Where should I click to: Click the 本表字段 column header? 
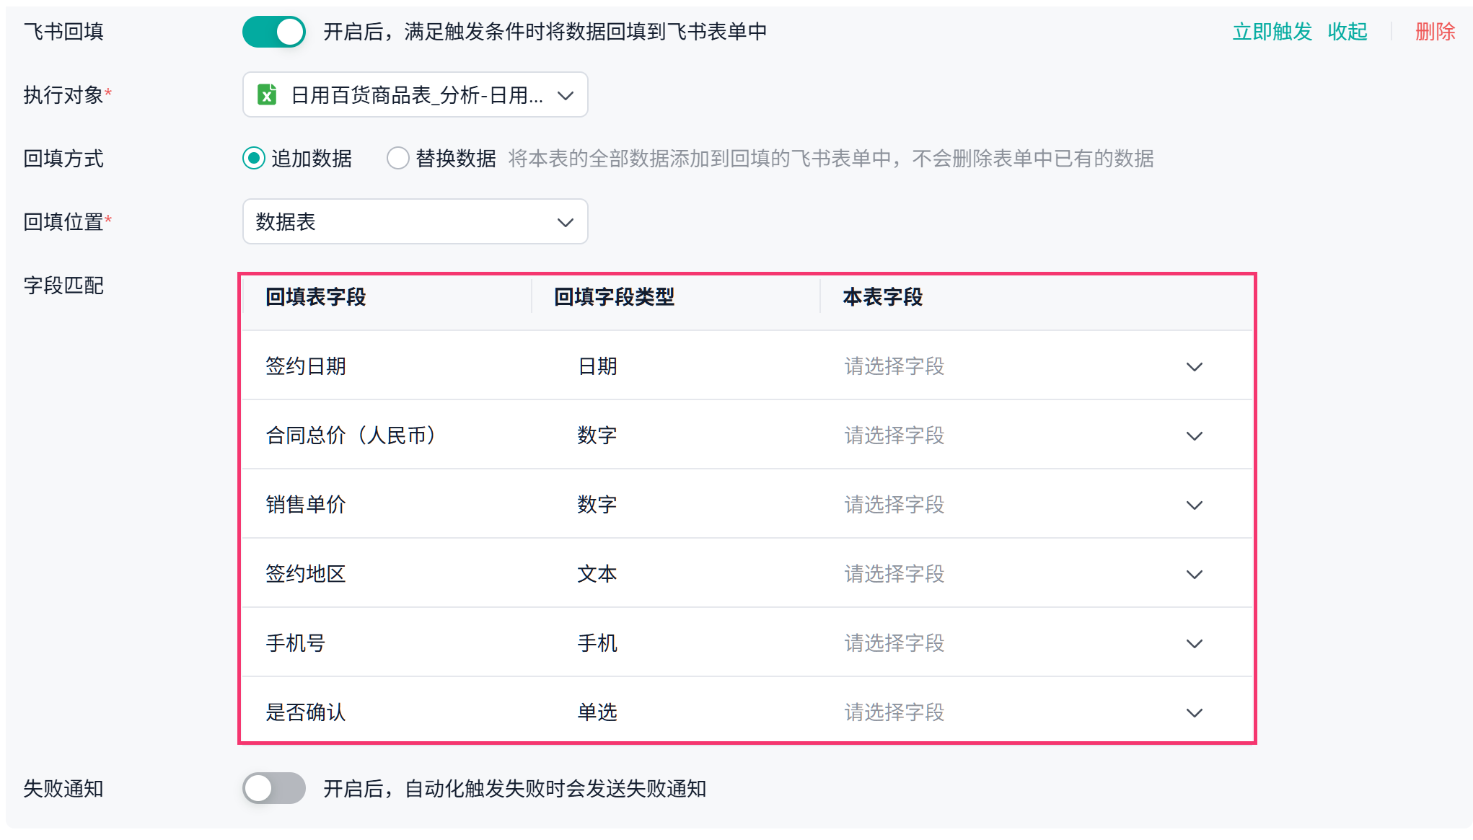[883, 297]
